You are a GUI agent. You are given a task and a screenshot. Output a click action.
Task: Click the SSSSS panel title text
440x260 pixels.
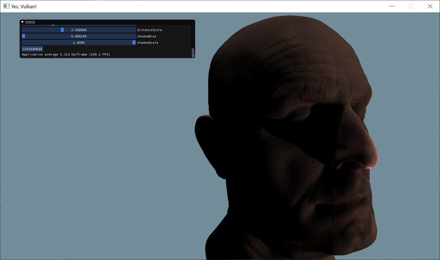[30, 22]
